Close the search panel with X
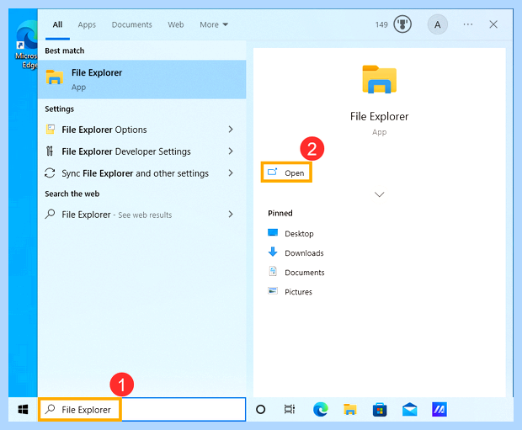 (x=493, y=24)
